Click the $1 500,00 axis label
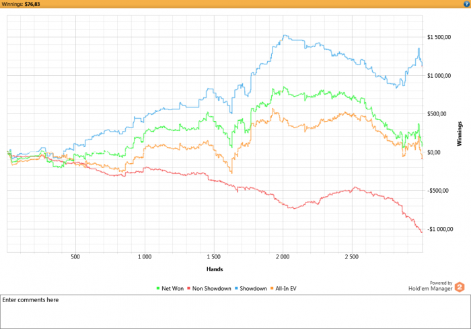This screenshot has height=329, width=471. (439, 37)
